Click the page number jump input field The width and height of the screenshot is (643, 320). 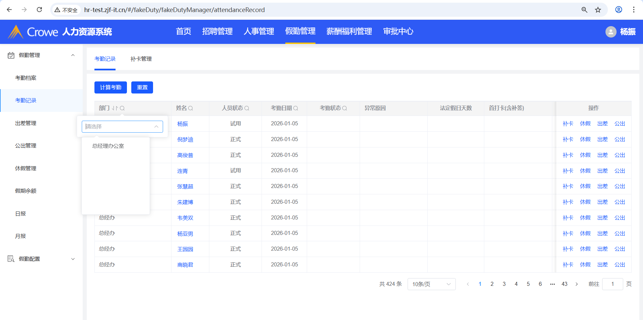tap(612, 284)
